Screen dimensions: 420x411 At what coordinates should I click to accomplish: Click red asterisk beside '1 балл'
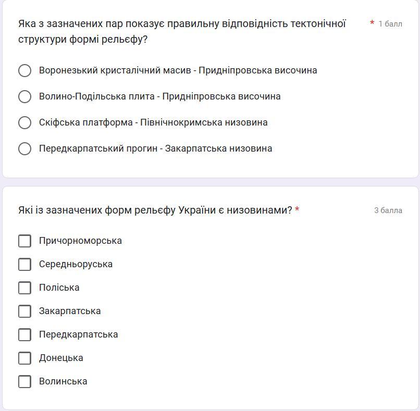coord(372,23)
